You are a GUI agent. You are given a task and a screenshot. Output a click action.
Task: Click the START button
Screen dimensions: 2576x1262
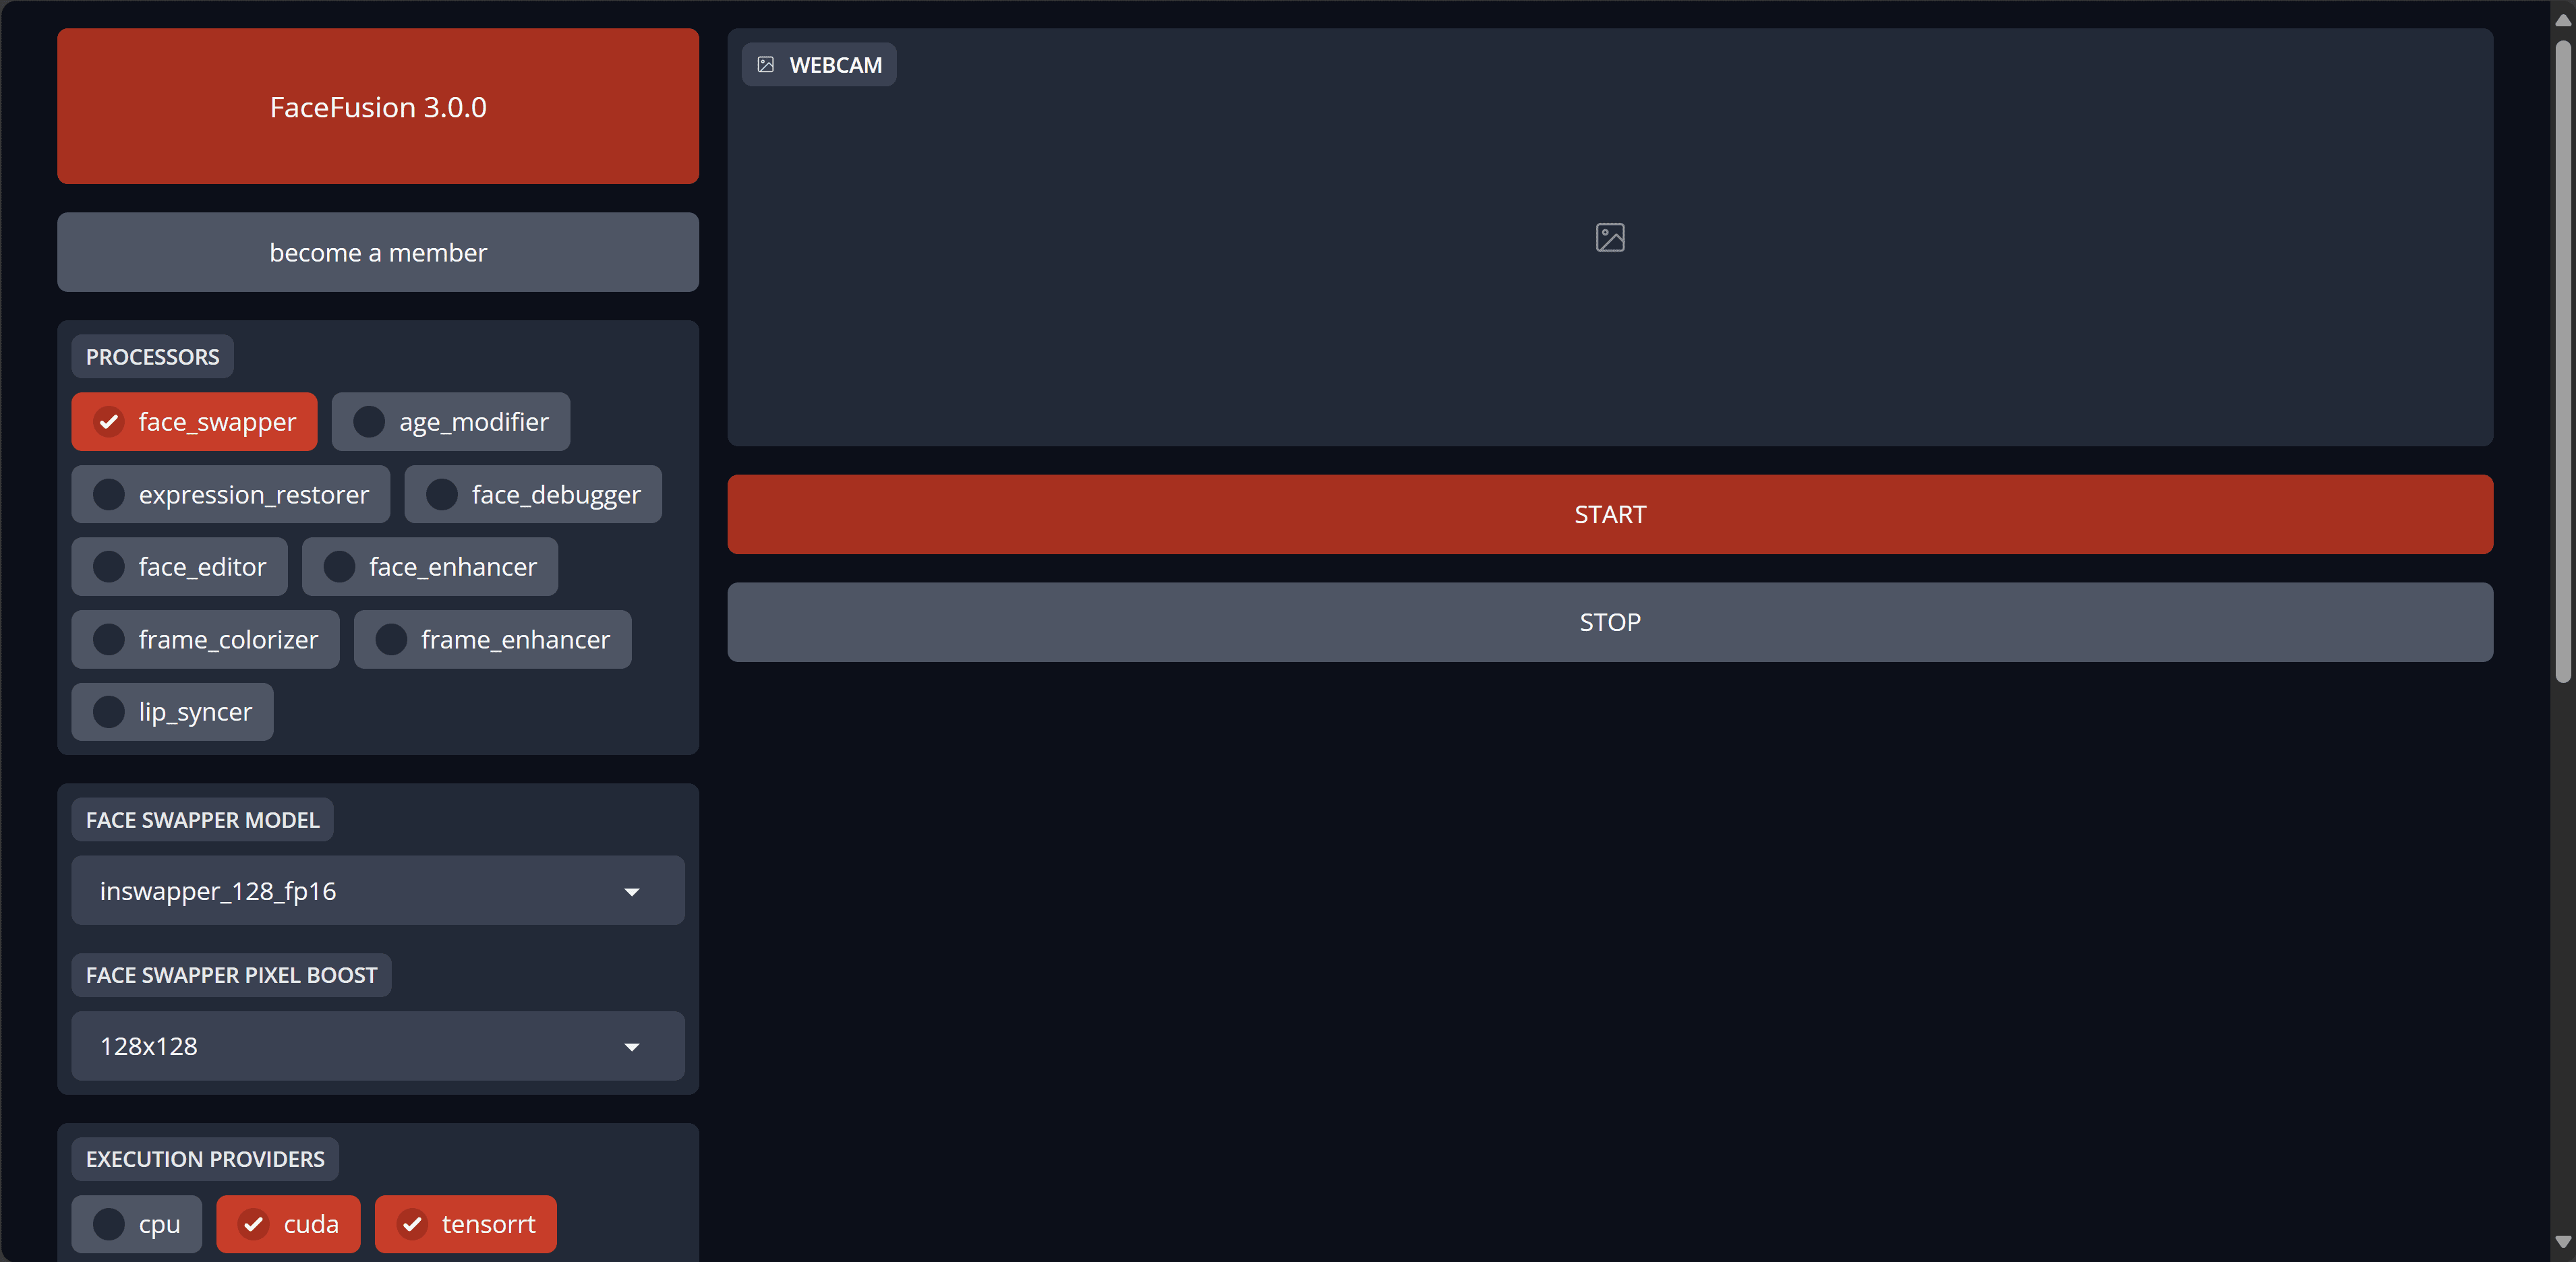click(x=1610, y=514)
